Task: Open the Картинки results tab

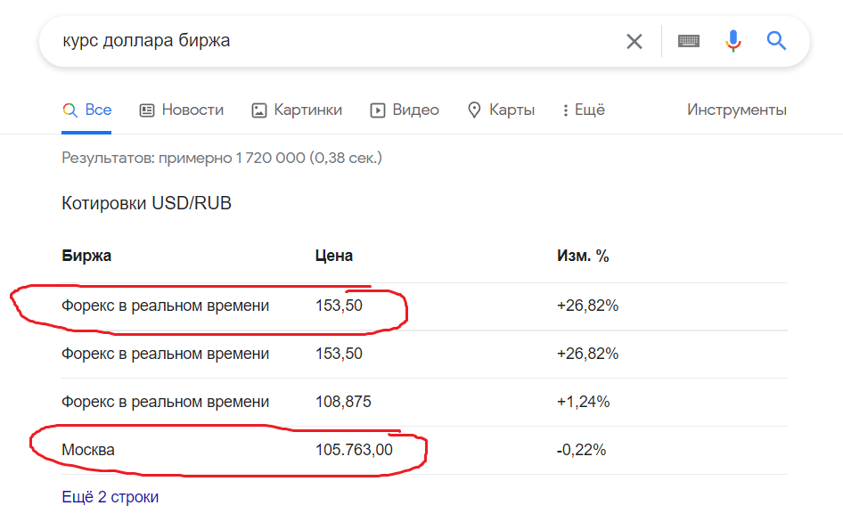Action: pyautogui.click(x=297, y=110)
